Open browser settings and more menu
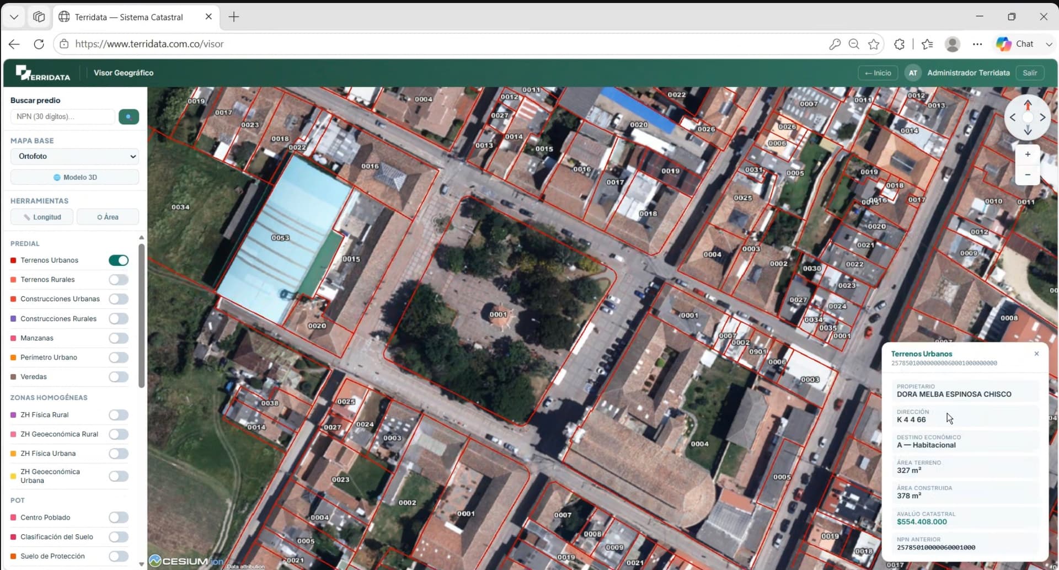1059x570 pixels. click(977, 44)
